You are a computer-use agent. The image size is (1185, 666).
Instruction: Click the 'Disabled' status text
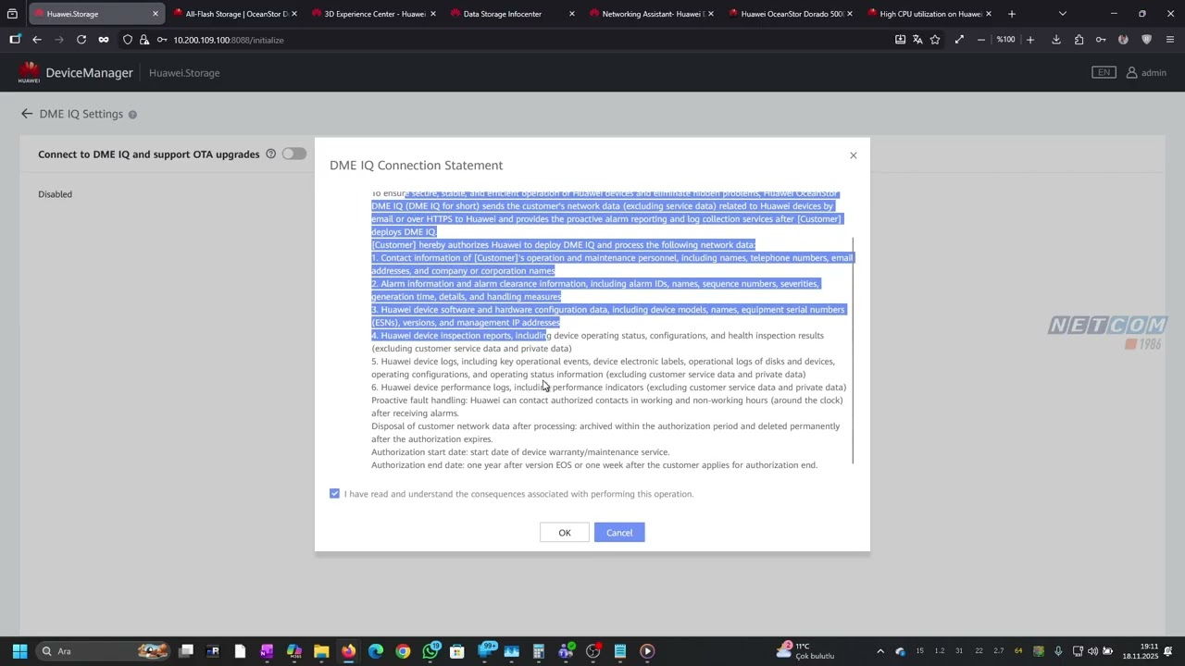(x=55, y=194)
